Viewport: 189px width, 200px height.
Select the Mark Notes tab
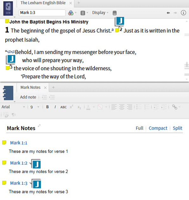[x=30, y=87]
